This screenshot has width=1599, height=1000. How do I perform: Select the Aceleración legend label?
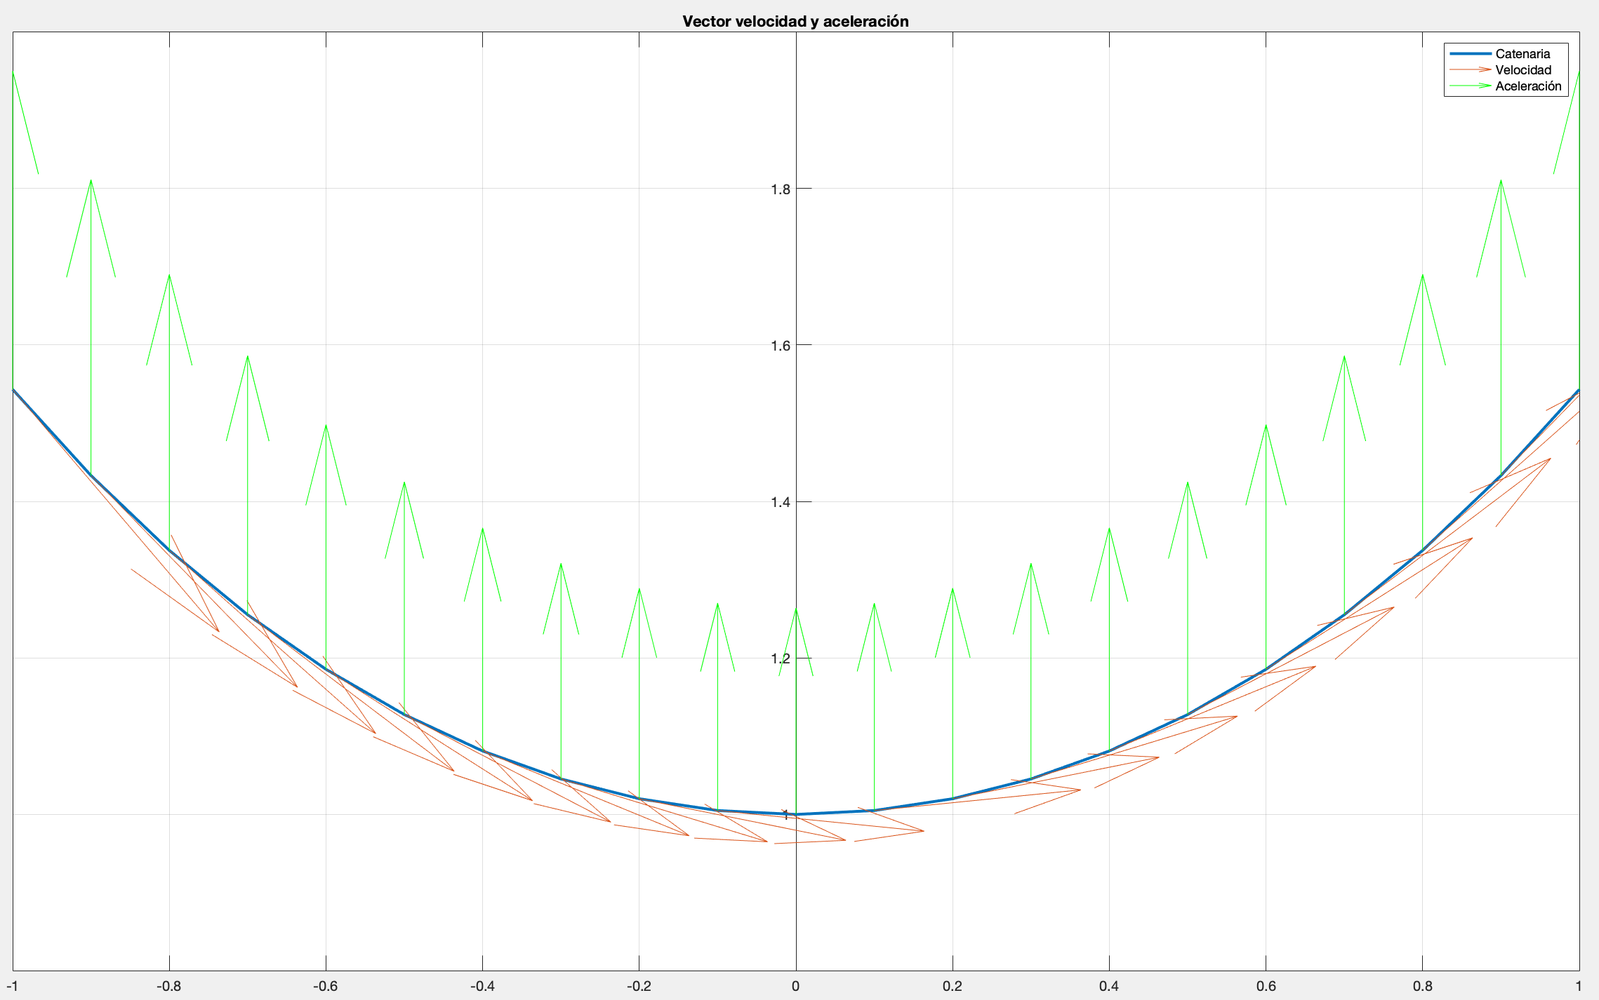pos(1528,86)
